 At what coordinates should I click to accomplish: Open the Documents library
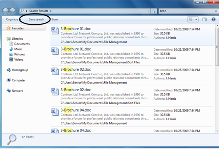(22, 44)
